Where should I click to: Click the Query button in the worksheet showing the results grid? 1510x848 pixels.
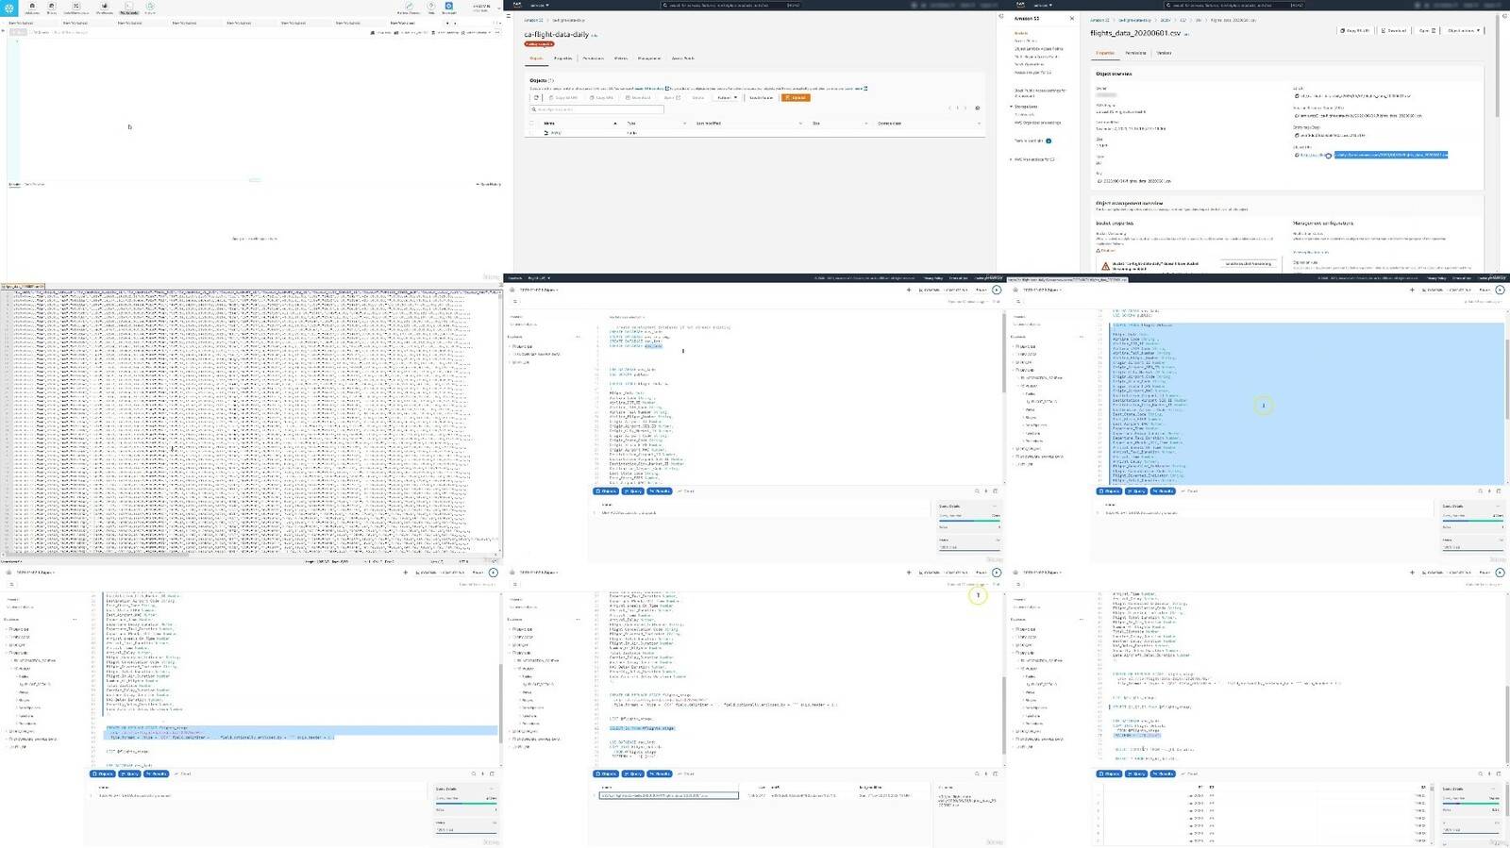point(1136,773)
